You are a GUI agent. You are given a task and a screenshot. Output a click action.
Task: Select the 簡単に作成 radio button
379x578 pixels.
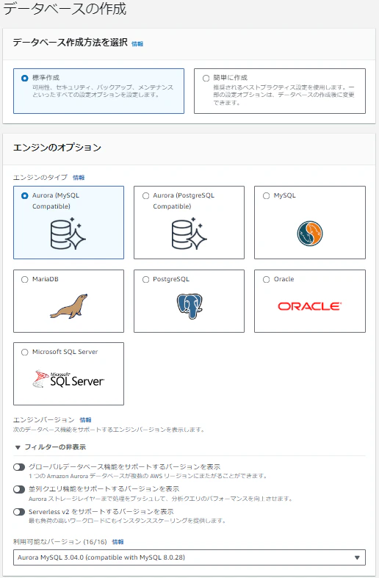206,78
